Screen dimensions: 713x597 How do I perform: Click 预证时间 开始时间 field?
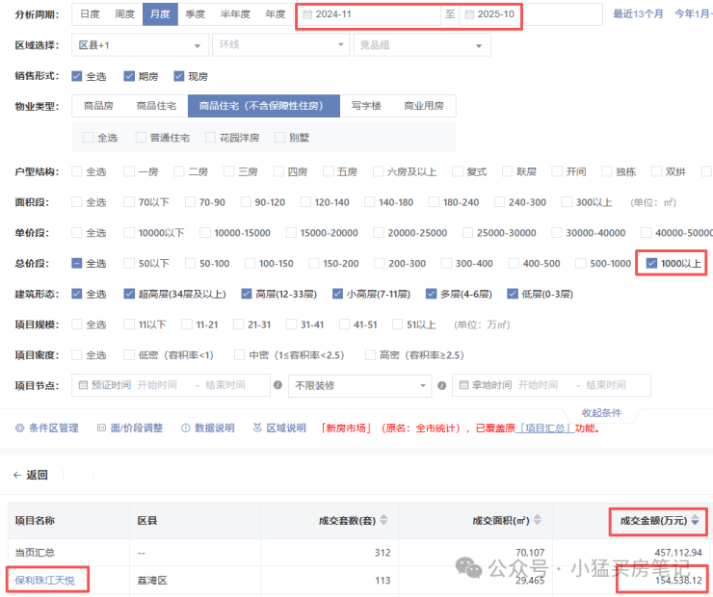coord(157,385)
